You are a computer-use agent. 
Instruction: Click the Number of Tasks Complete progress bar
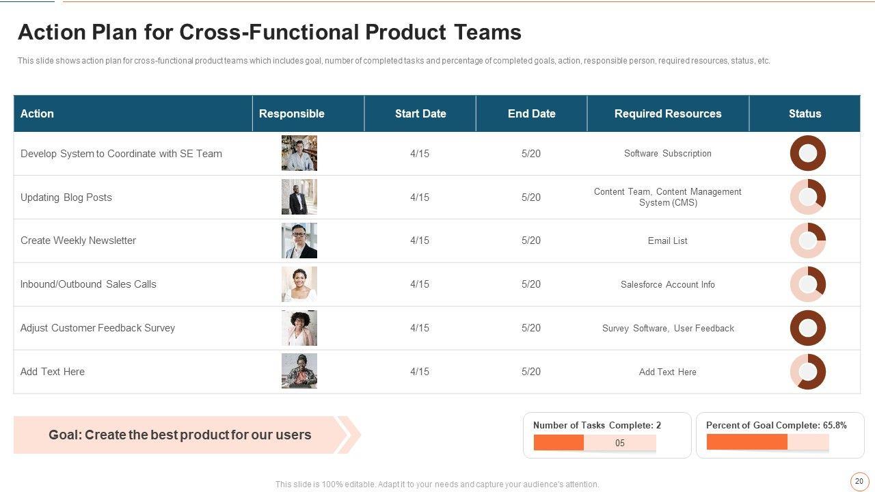point(594,443)
